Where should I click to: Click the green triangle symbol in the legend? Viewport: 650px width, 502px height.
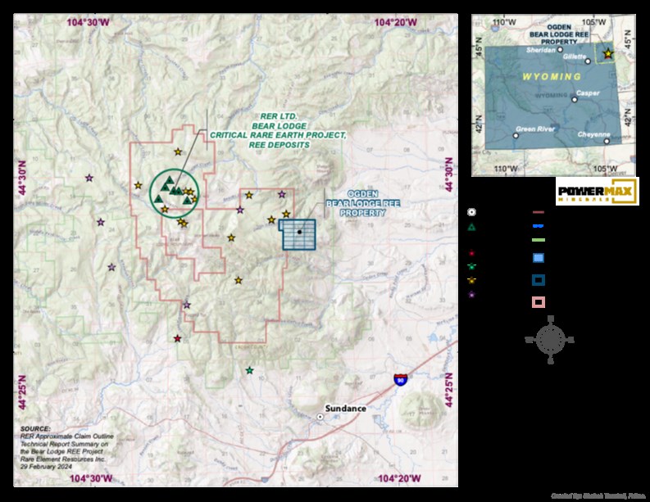[472, 226]
